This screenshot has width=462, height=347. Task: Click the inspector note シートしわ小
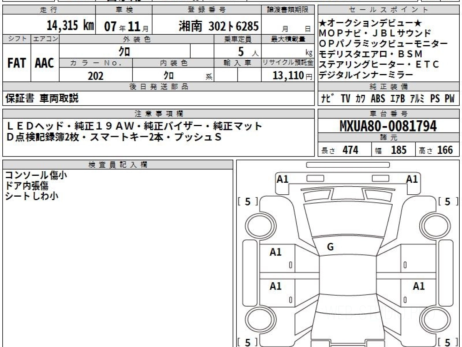tap(32, 196)
